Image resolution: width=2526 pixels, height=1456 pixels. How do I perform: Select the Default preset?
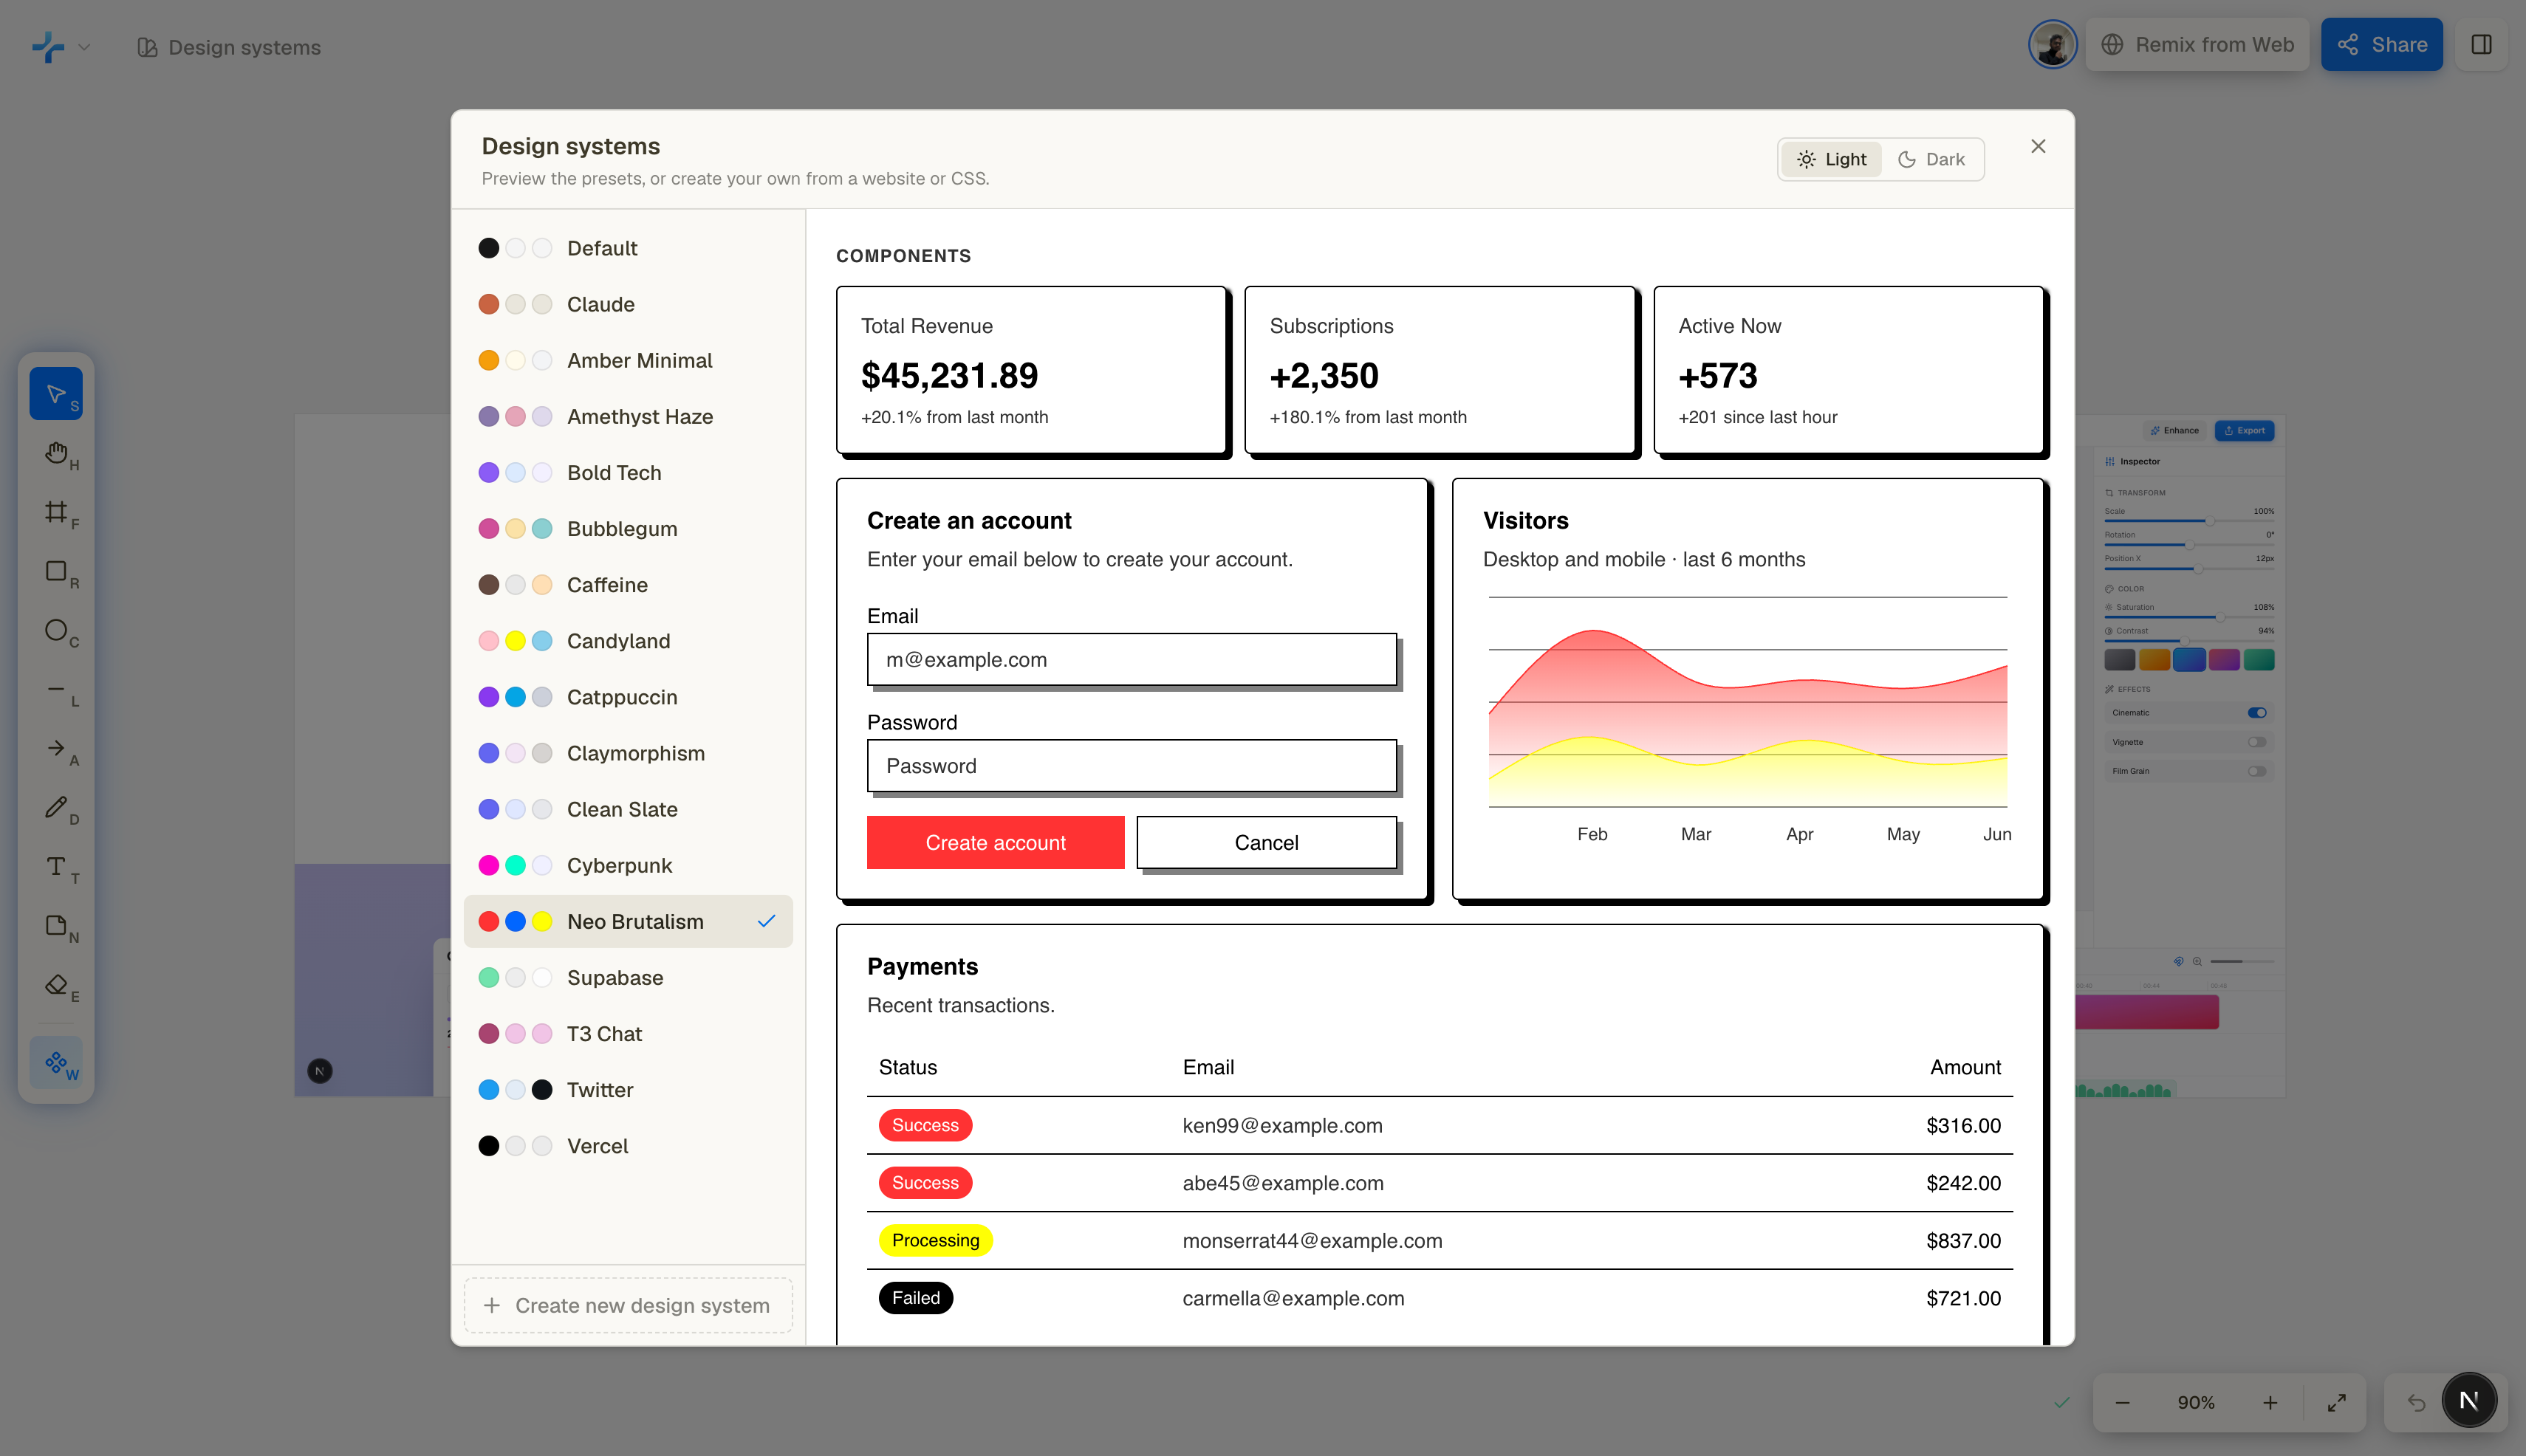[x=629, y=248]
